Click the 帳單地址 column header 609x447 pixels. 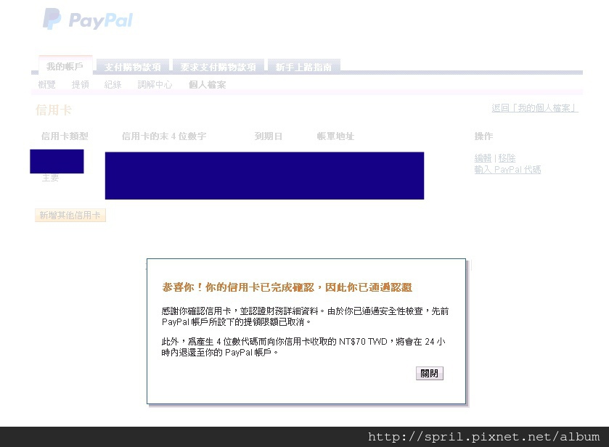[335, 136]
